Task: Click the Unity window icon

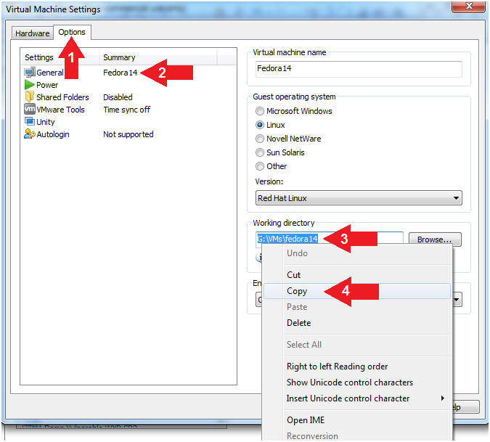Action: pyautogui.click(x=30, y=121)
